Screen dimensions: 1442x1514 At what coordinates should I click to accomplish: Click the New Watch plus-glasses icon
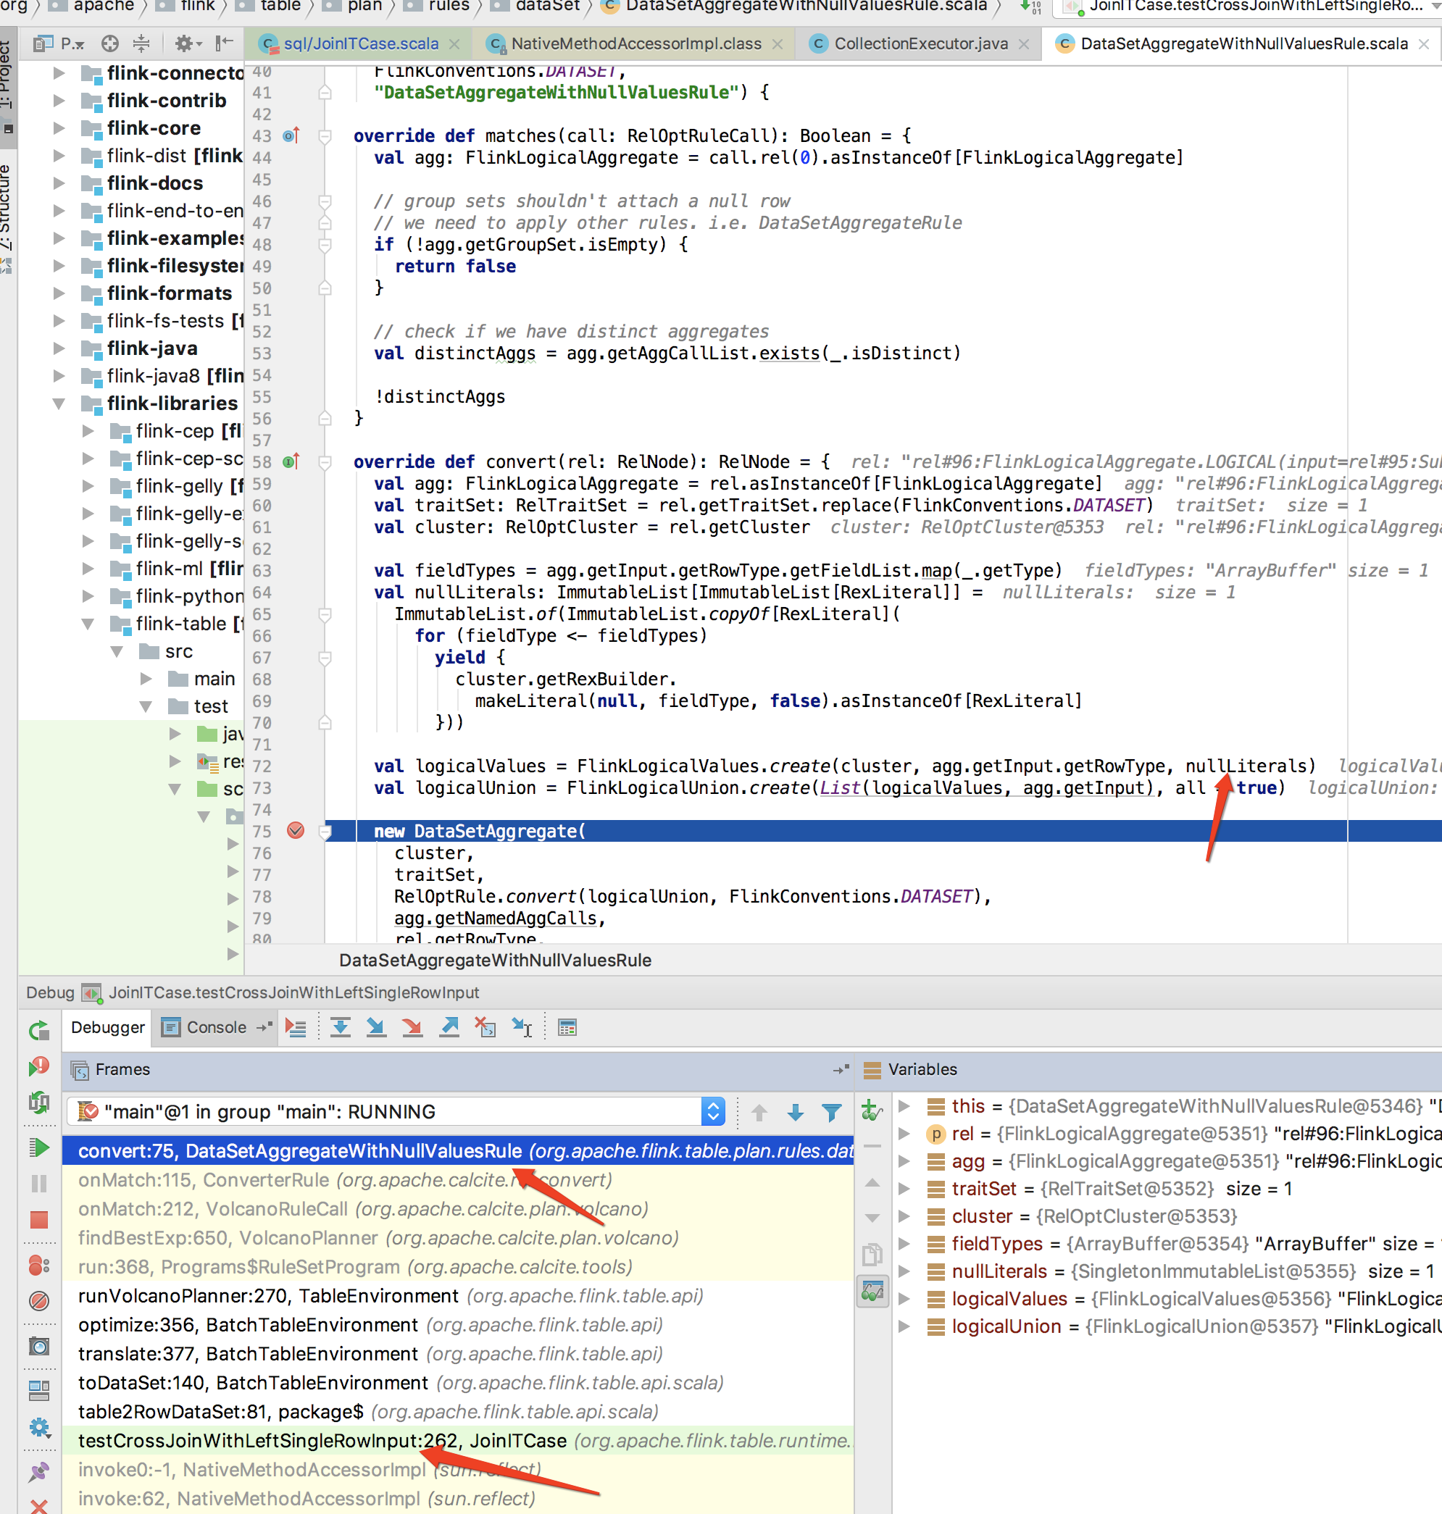point(871,1111)
